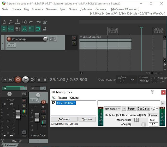The image size is (167, 147).
Task: Click the new project file icon
Action: tap(4, 22)
